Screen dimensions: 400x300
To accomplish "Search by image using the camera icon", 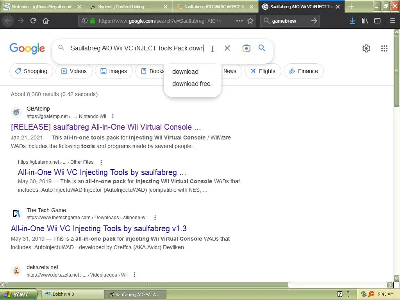I will 246,48.
